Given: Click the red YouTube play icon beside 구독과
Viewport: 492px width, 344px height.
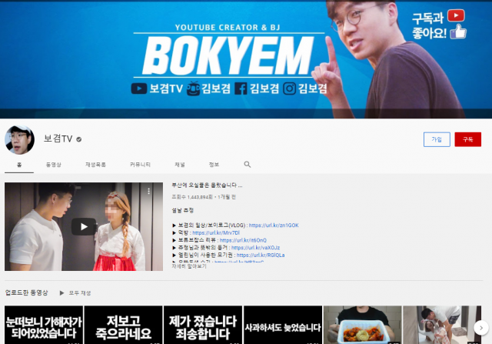Looking at the screenshot, I should coord(456,15).
